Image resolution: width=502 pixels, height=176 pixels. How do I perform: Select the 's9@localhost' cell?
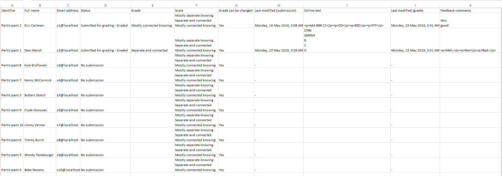(68, 150)
